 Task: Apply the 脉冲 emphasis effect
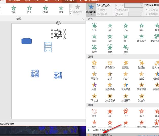(94, 64)
